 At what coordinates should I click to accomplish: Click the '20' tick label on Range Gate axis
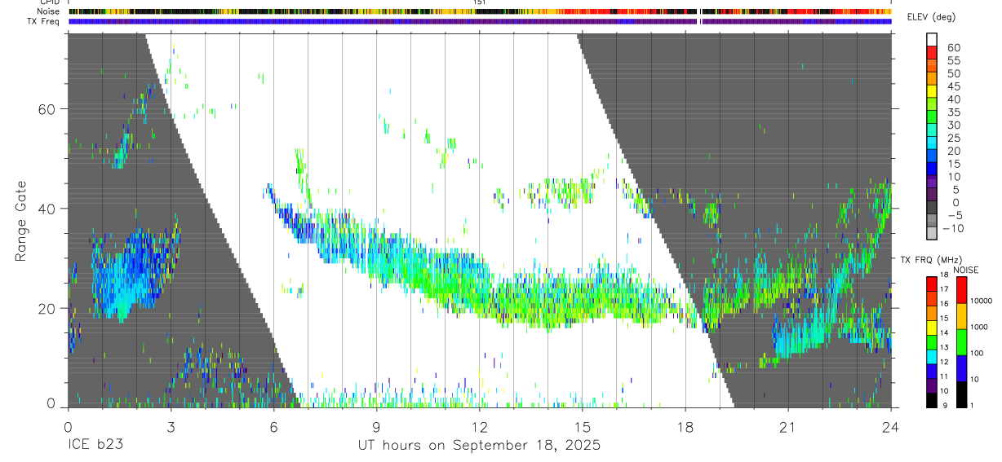tap(47, 308)
